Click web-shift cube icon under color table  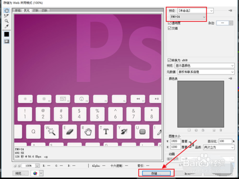[196, 130]
